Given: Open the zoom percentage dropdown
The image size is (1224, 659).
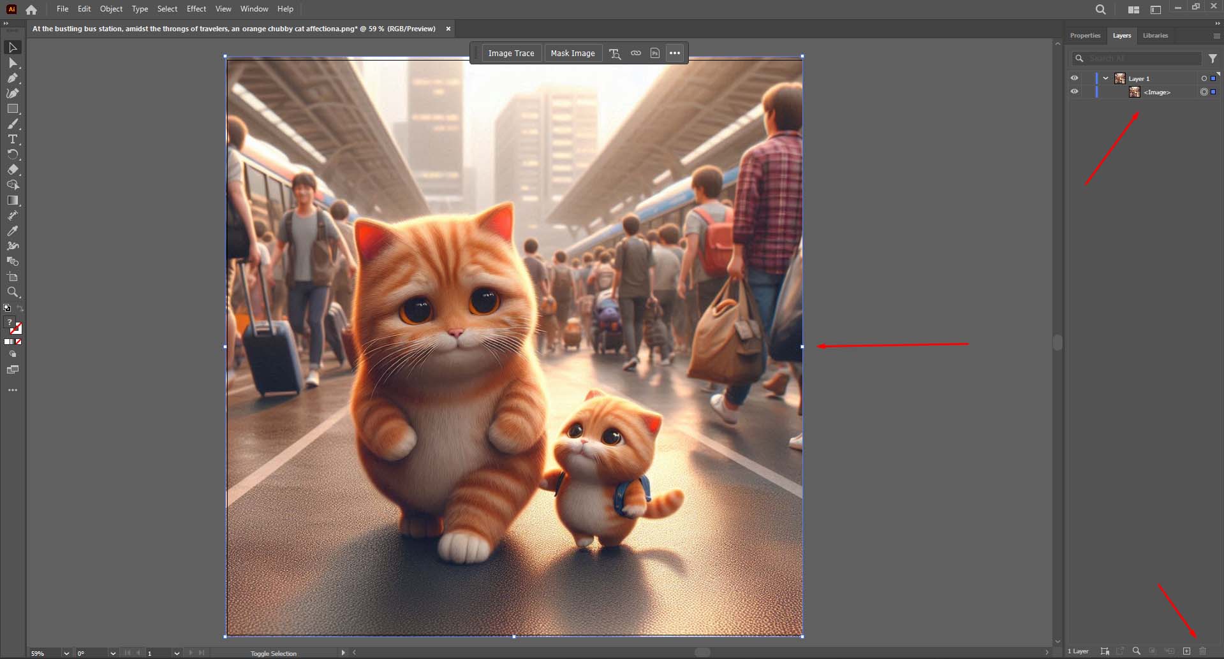Looking at the screenshot, I should [66, 653].
